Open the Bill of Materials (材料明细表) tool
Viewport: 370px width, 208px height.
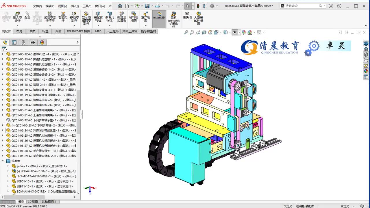point(134,17)
